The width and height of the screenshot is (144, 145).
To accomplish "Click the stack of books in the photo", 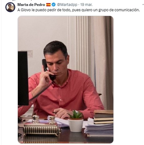I will click(103, 117).
